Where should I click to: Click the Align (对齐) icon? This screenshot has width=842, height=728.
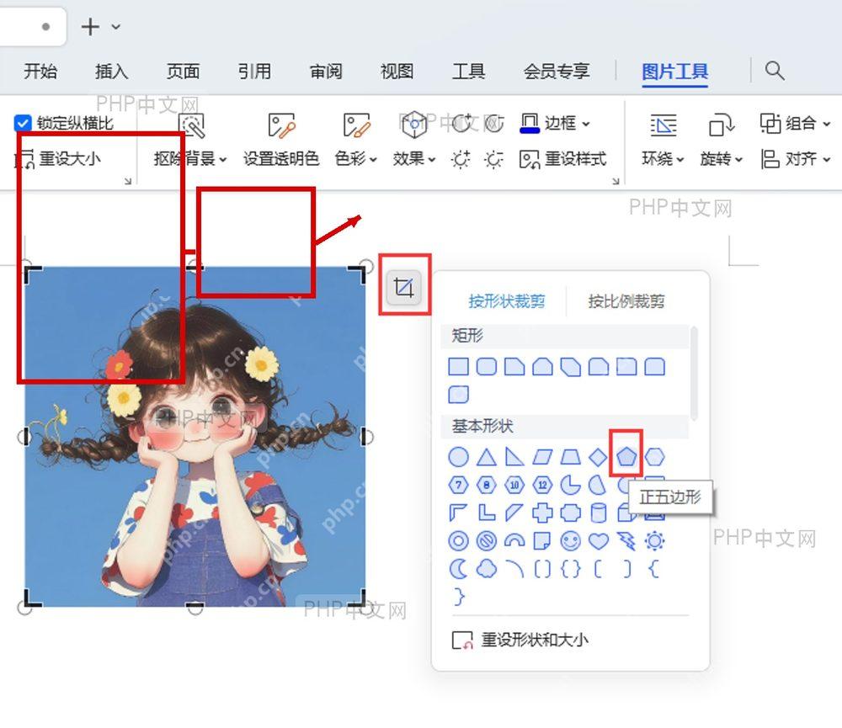[770, 159]
